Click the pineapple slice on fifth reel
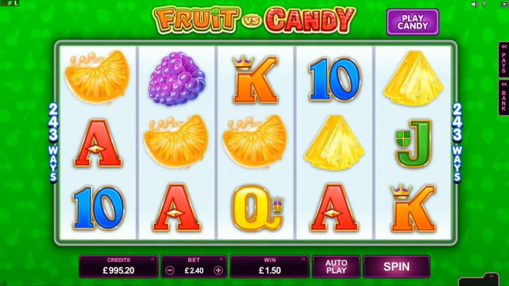Image resolution: width=509 pixels, height=286 pixels. pyautogui.click(x=414, y=78)
